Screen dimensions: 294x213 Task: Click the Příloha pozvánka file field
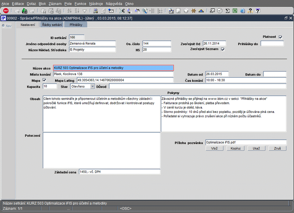pos(246,142)
